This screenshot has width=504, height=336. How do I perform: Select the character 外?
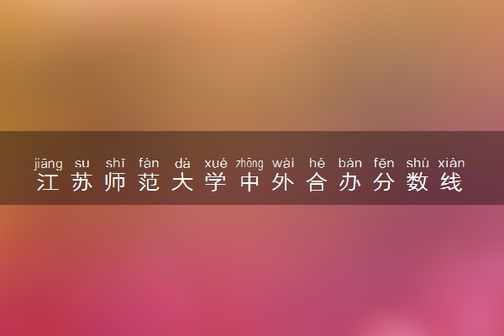283,182
